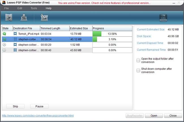Screen dimensions: 184x122
Task: Enable open the output folder after conversion
Action: pos(138,60)
